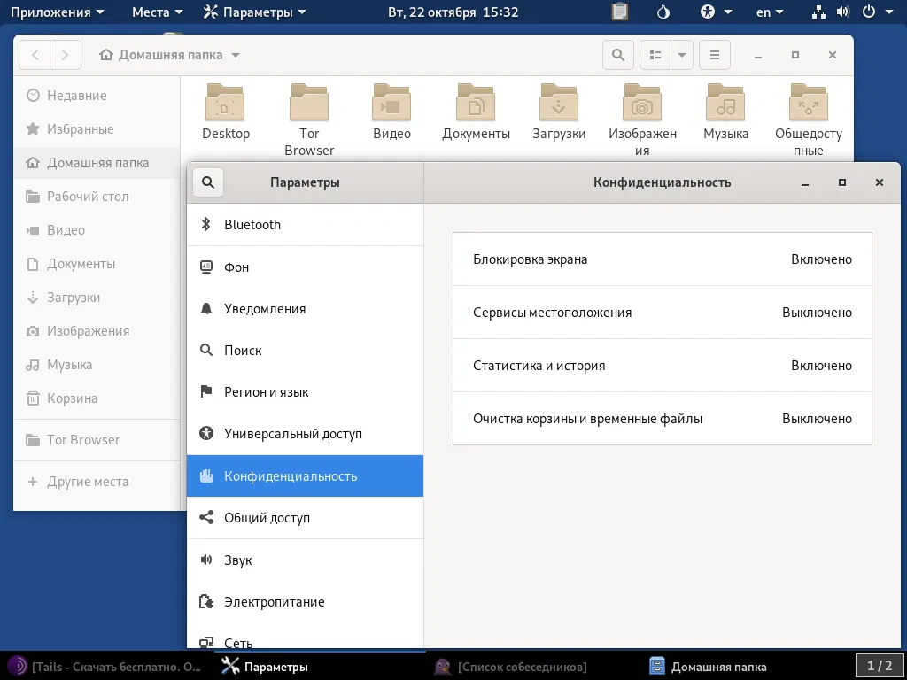Click the search icon in Settings header
Viewport: 907px width, 680px height.
pyautogui.click(x=208, y=182)
